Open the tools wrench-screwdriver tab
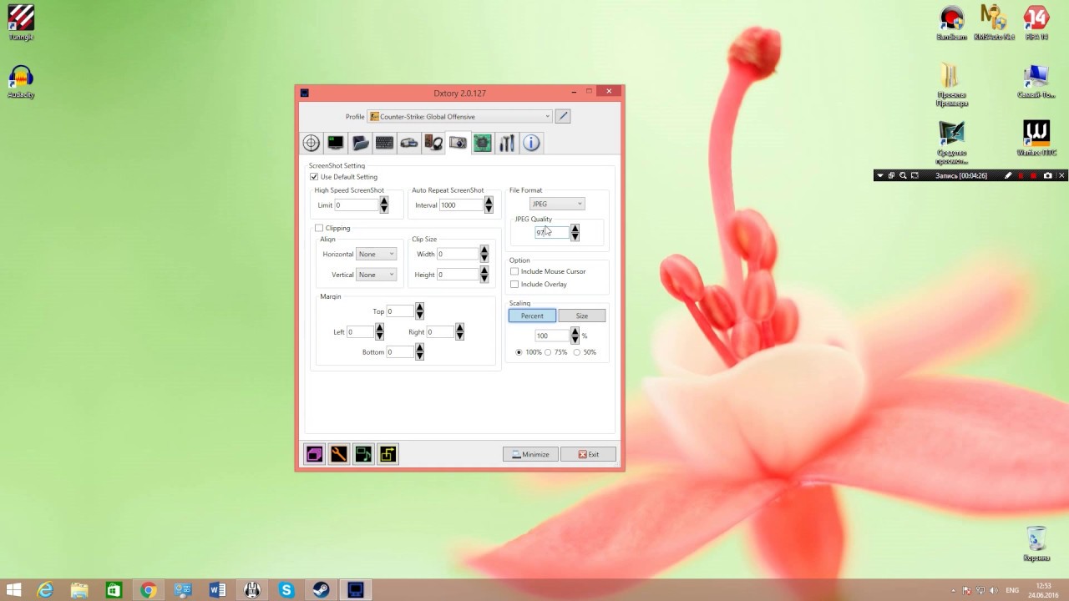The image size is (1069, 601). click(507, 143)
